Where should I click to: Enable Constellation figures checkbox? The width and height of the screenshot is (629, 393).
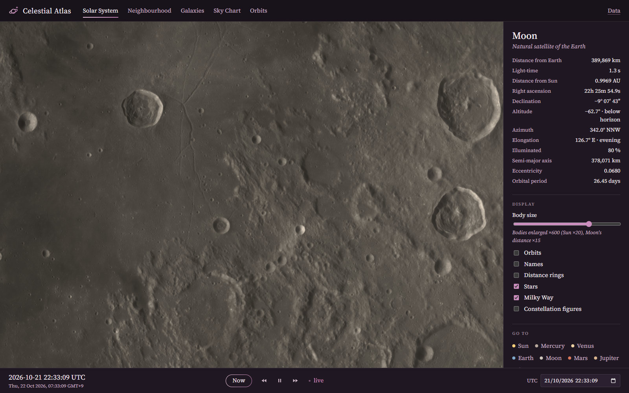coord(516,309)
